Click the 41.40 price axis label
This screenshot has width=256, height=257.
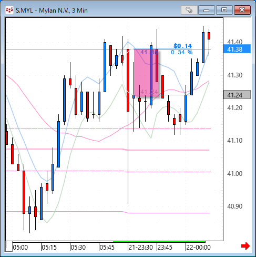(234, 42)
